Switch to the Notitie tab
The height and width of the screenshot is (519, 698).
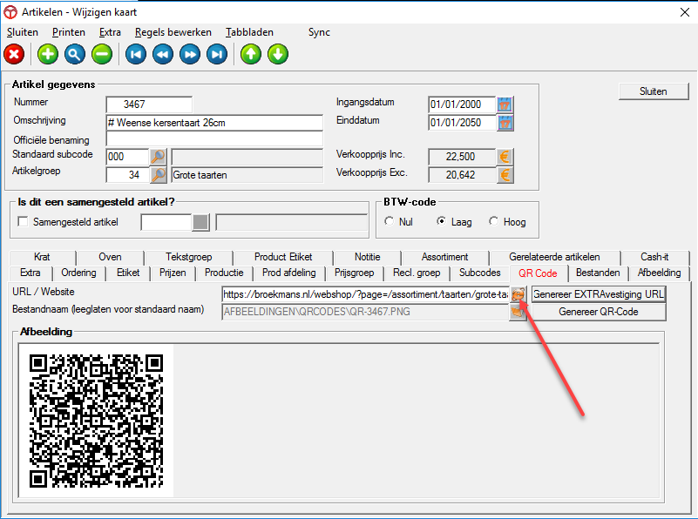tap(367, 257)
